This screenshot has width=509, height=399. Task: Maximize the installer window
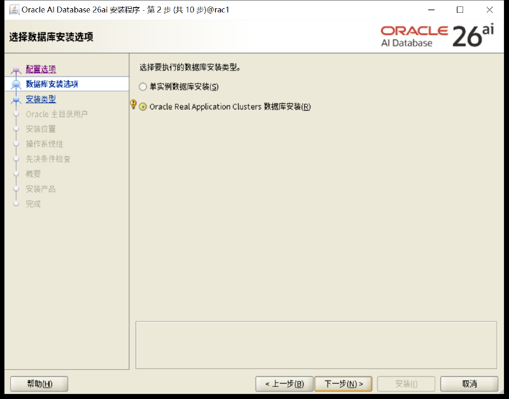[x=460, y=10]
